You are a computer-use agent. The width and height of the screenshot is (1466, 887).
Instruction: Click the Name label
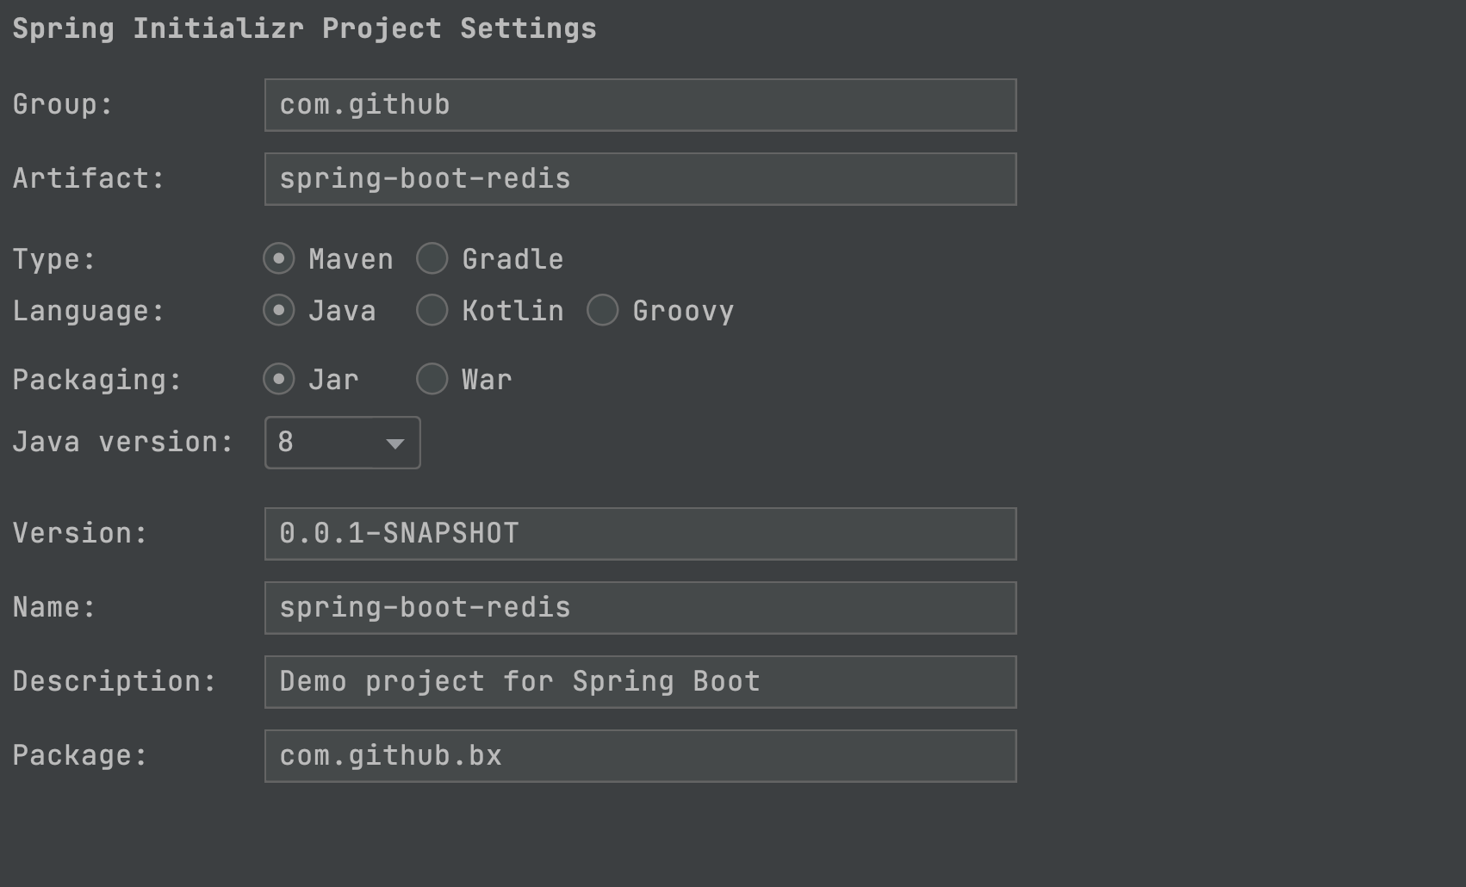coord(54,608)
